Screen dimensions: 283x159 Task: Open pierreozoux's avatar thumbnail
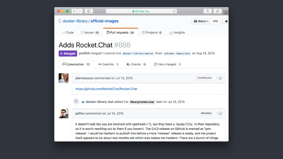point(64,78)
